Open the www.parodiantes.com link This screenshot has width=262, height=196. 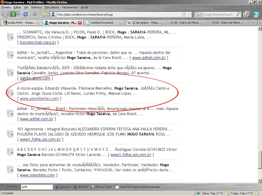tap(39, 99)
